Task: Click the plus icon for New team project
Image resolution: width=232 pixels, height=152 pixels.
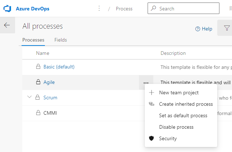Action: tap(152, 92)
